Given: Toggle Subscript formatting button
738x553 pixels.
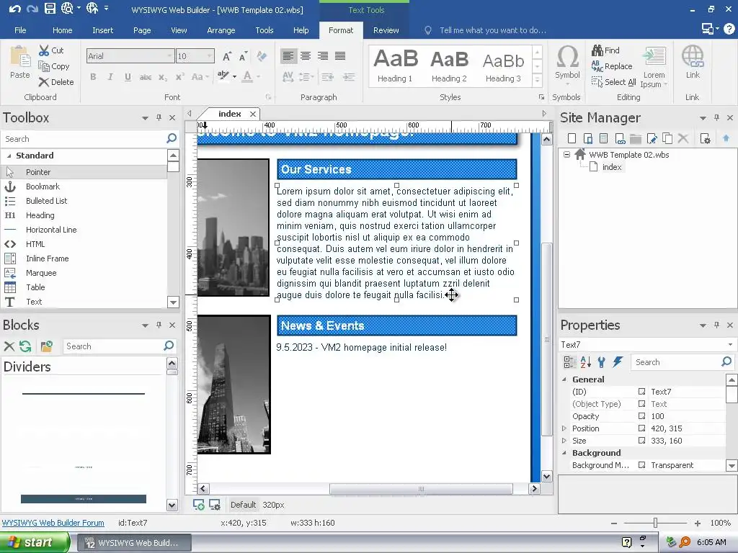Looking at the screenshot, I should (x=162, y=77).
